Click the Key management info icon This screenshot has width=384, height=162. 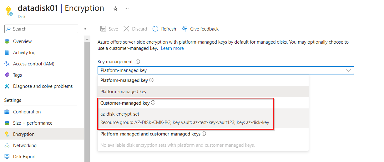pyautogui.click(x=138, y=62)
